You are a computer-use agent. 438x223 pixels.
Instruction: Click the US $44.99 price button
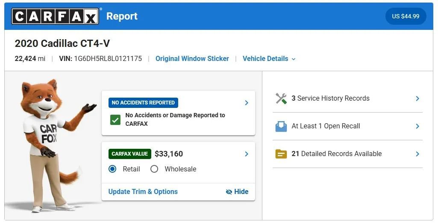coord(406,16)
